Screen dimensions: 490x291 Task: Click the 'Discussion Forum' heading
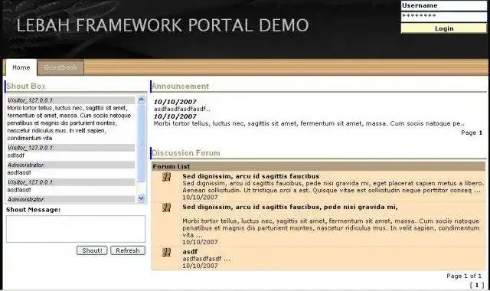point(186,153)
